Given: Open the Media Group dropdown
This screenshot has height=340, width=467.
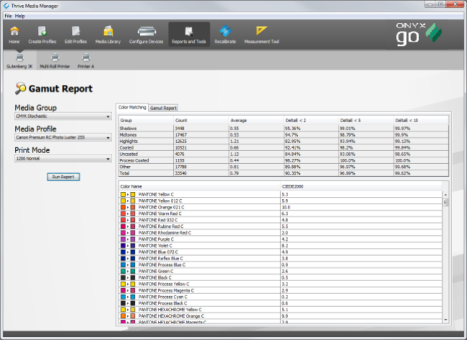Looking at the screenshot, I should [63, 116].
